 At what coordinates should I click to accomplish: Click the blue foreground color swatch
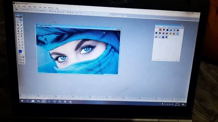tap(20, 52)
